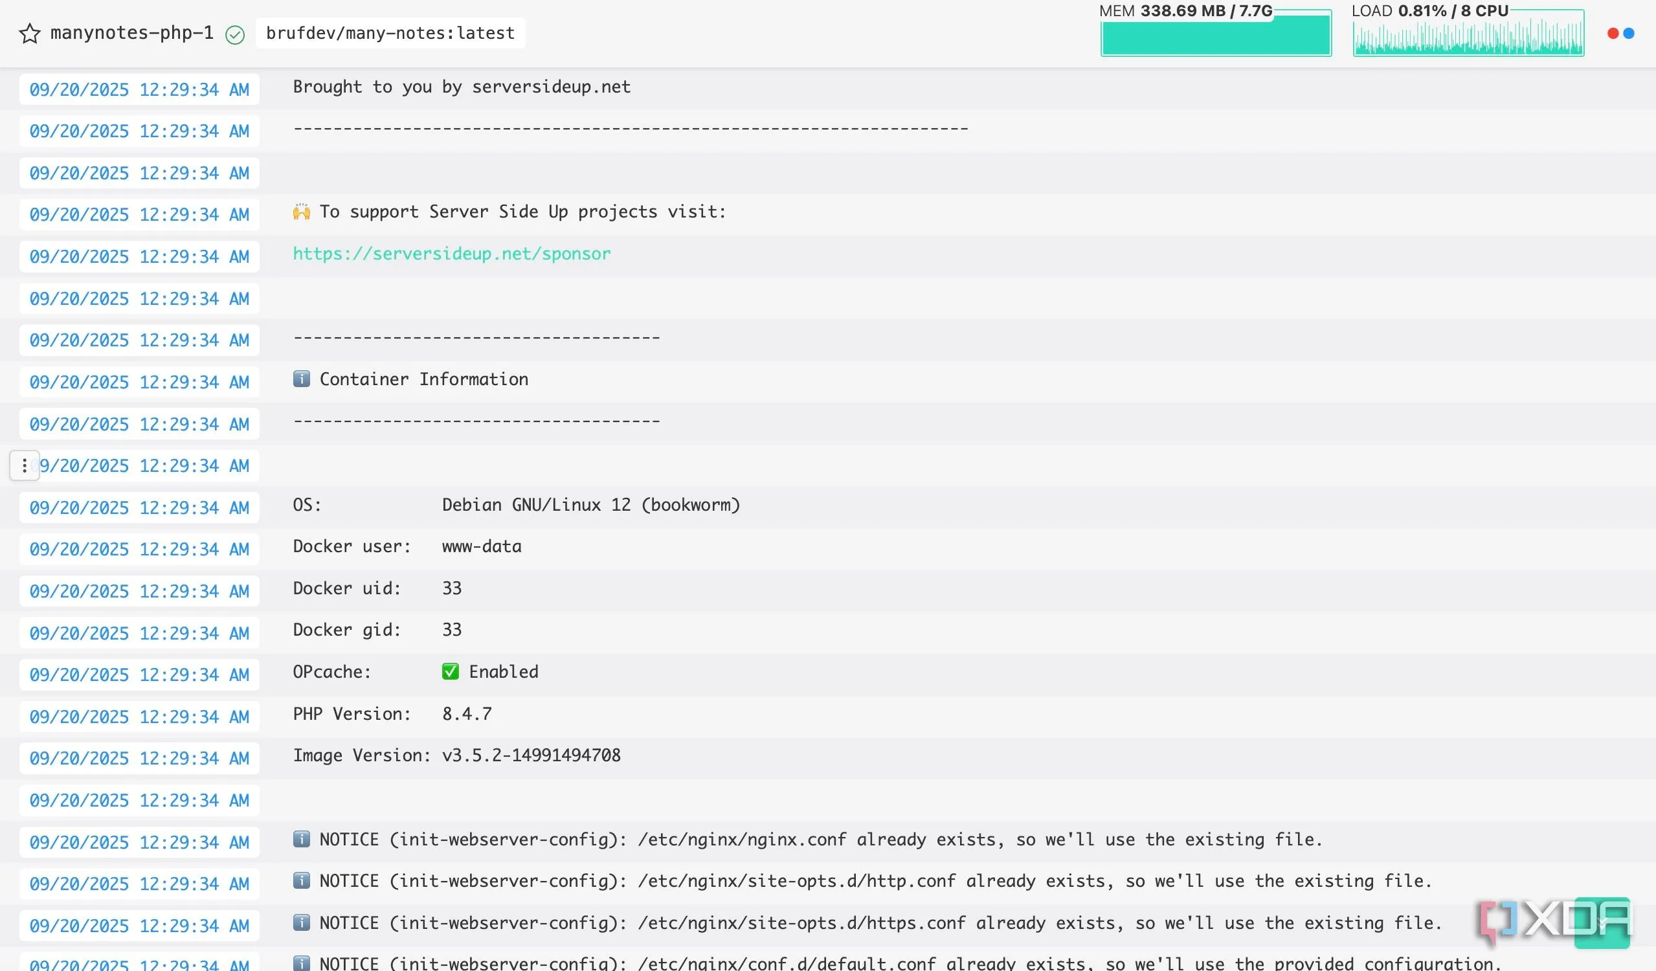Open the serversideup.net/sponsor link
This screenshot has width=1656, height=971.
tap(451, 254)
